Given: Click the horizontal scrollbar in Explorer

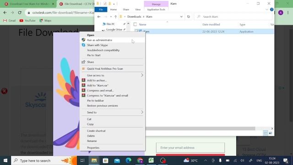Looking at the screenshot, I should point(201,128).
